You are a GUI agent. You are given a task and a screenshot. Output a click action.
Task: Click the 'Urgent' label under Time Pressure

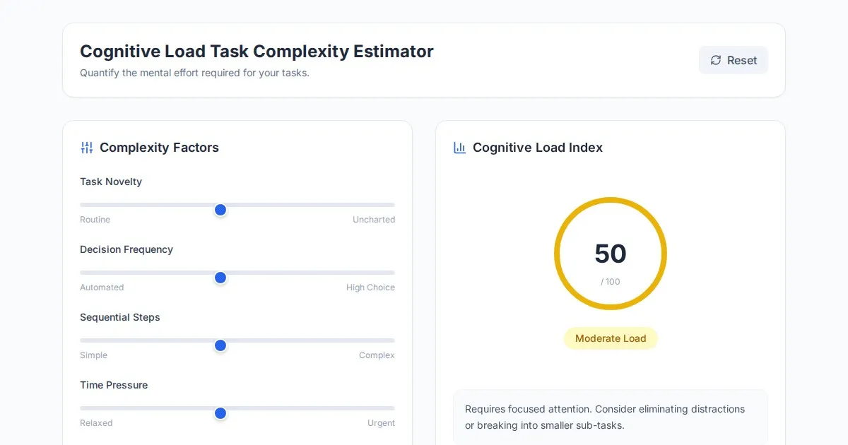click(x=381, y=423)
